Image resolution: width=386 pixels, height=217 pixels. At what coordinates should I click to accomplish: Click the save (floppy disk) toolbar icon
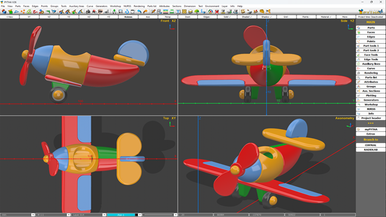pos(121,11)
